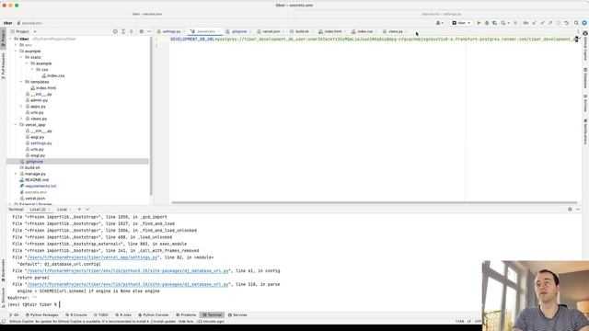The image size is (589, 331).
Task: Click the Git push arrow icon
Action: pyautogui.click(x=550, y=23)
